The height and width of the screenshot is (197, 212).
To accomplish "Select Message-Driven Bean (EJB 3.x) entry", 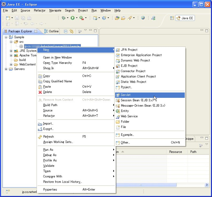I will [150, 106].
